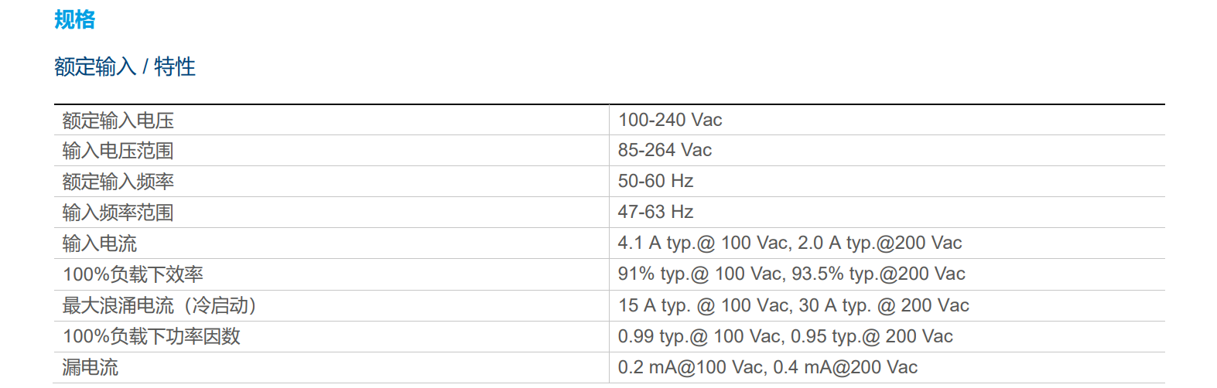
Task: Click the 100-240 Vac value cell
Action: [670, 120]
